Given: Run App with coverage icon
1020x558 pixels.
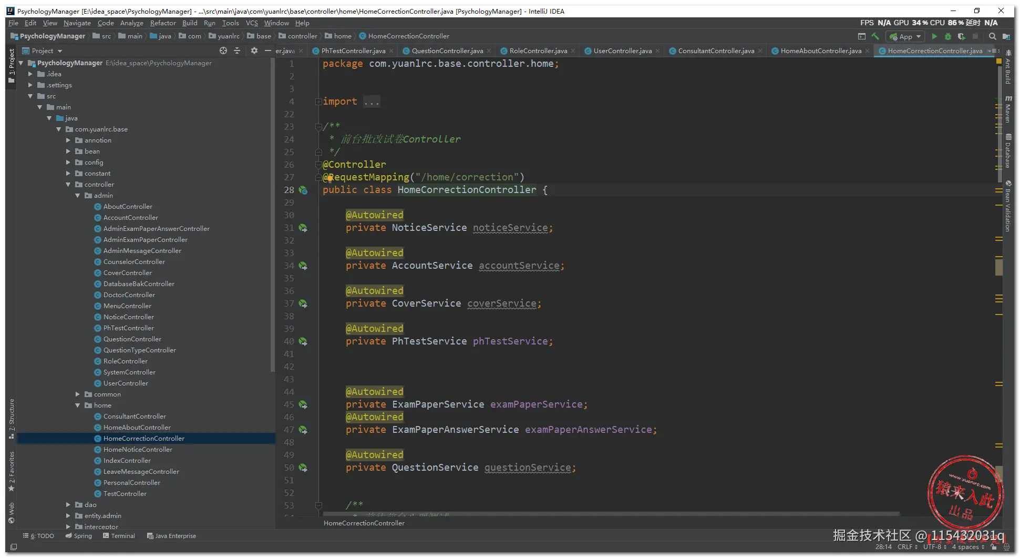Looking at the screenshot, I should point(961,36).
